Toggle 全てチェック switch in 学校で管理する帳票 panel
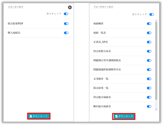This screenshot has width=163, height=125. [x=152, y=15]
